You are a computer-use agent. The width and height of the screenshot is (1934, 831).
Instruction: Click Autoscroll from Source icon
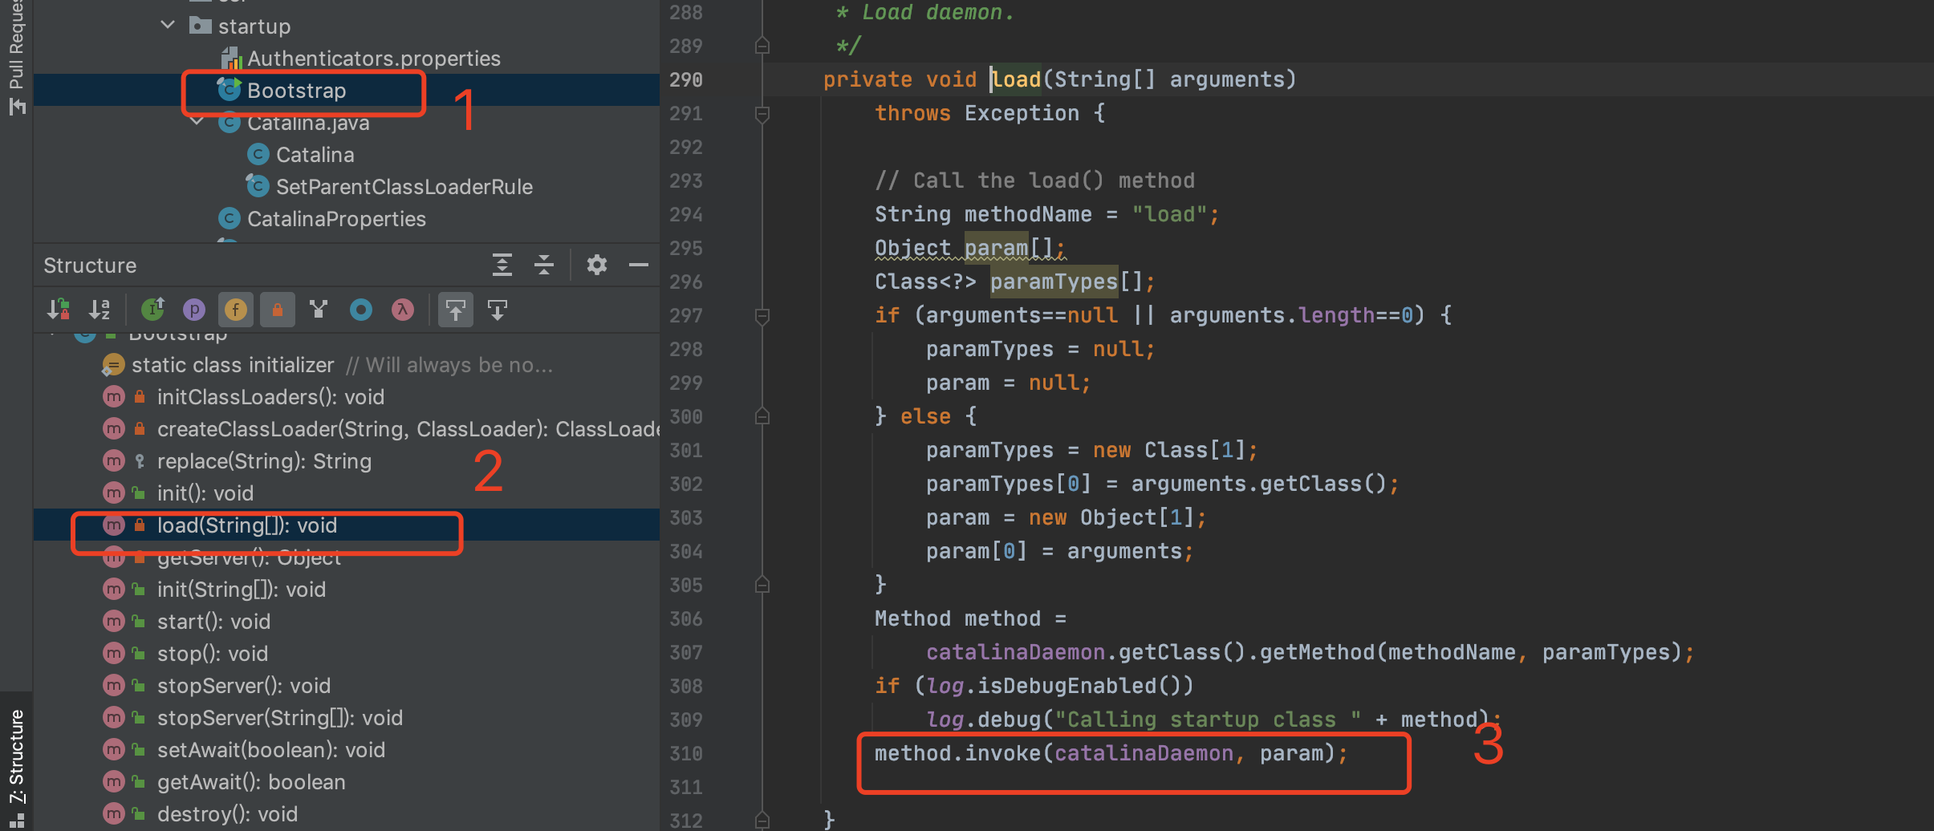(x=498, y=310)
